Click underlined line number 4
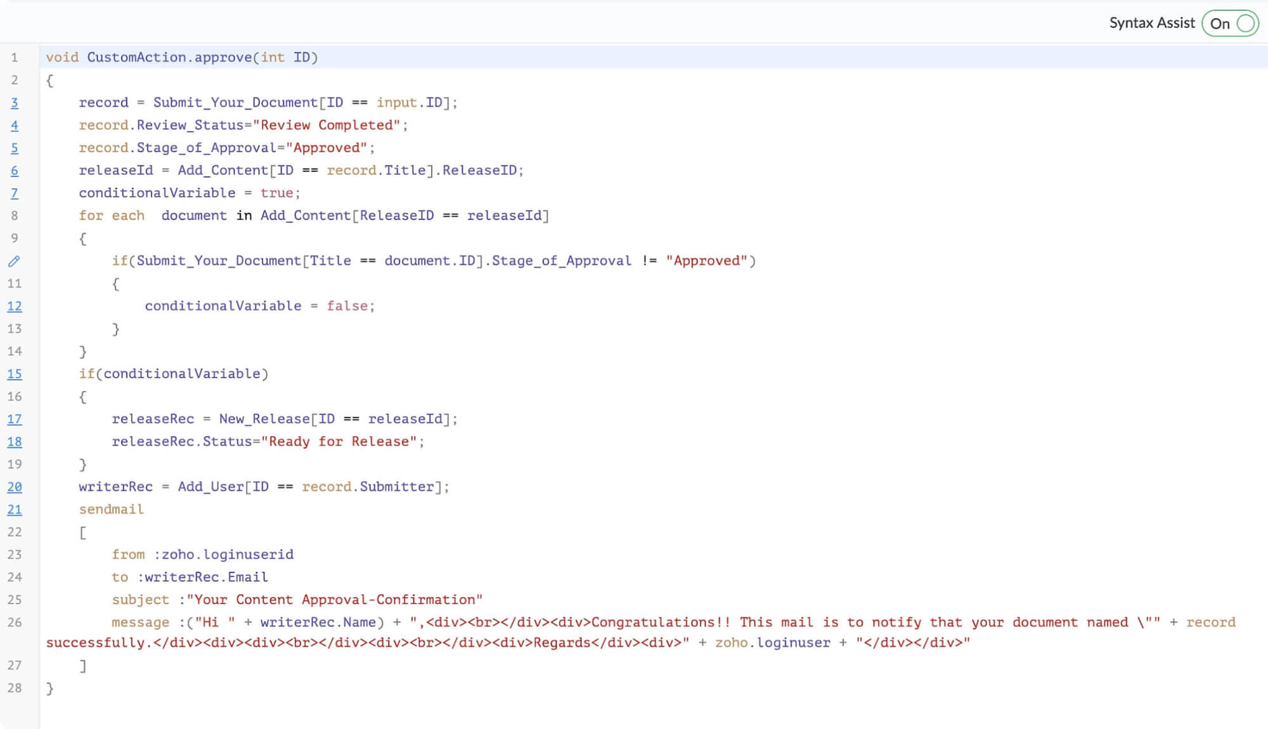 click(14, 126)
